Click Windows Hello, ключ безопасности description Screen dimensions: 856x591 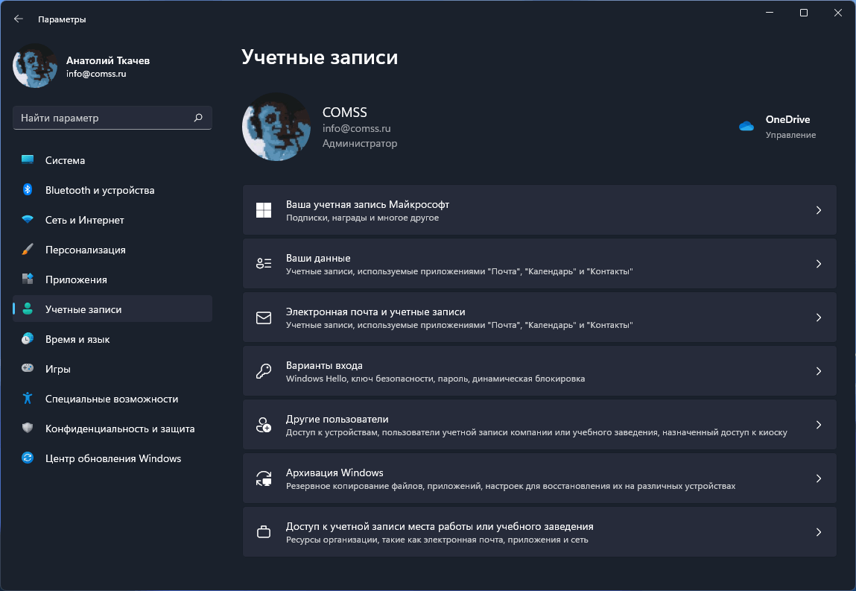point(436,379)
